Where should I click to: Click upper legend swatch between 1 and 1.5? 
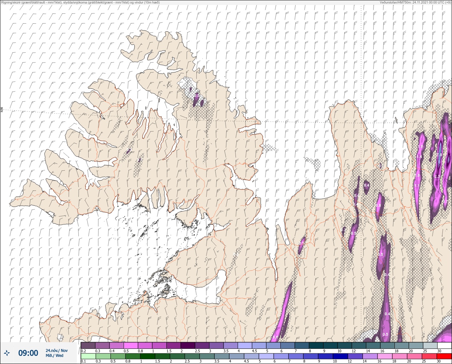[159, 345]
